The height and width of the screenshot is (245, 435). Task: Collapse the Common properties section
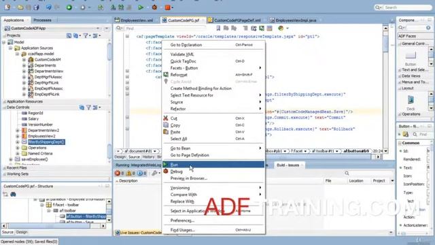coord(400,143)
